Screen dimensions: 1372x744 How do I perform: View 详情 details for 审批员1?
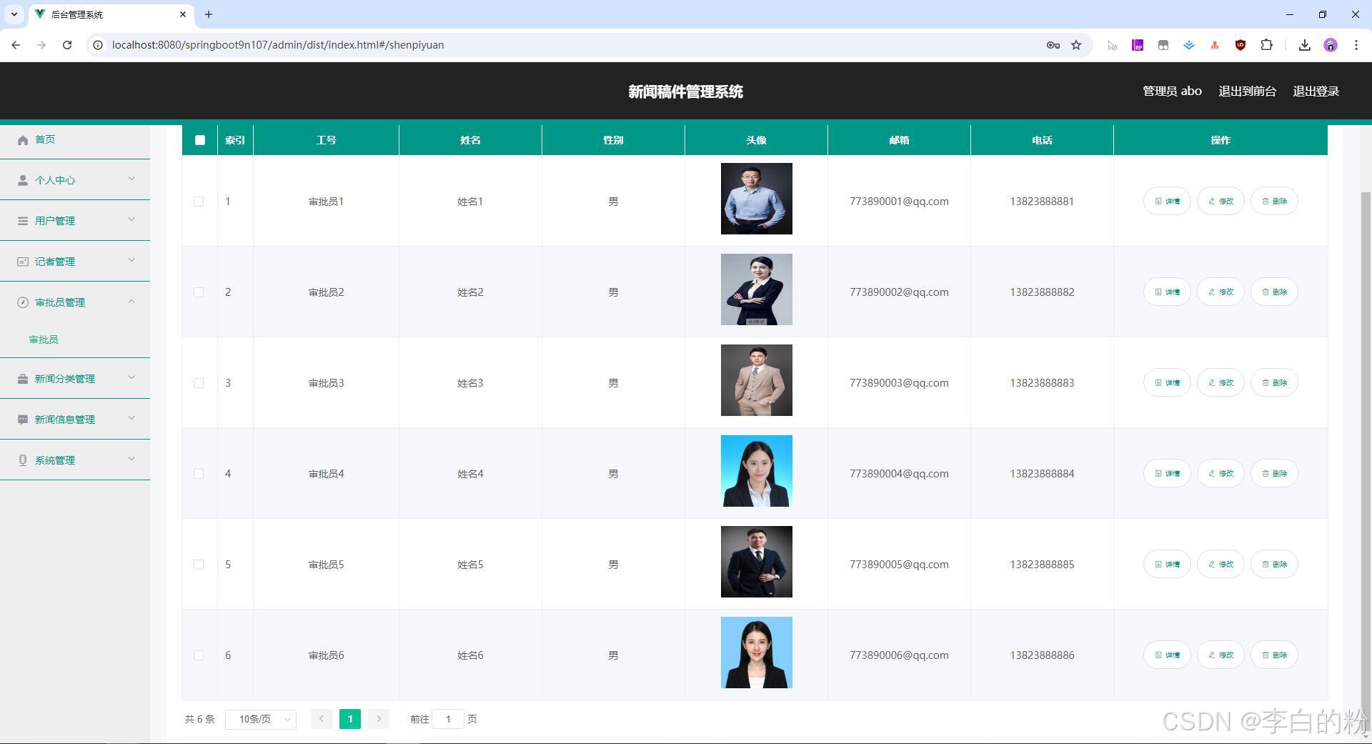[x=1167, y=201]
